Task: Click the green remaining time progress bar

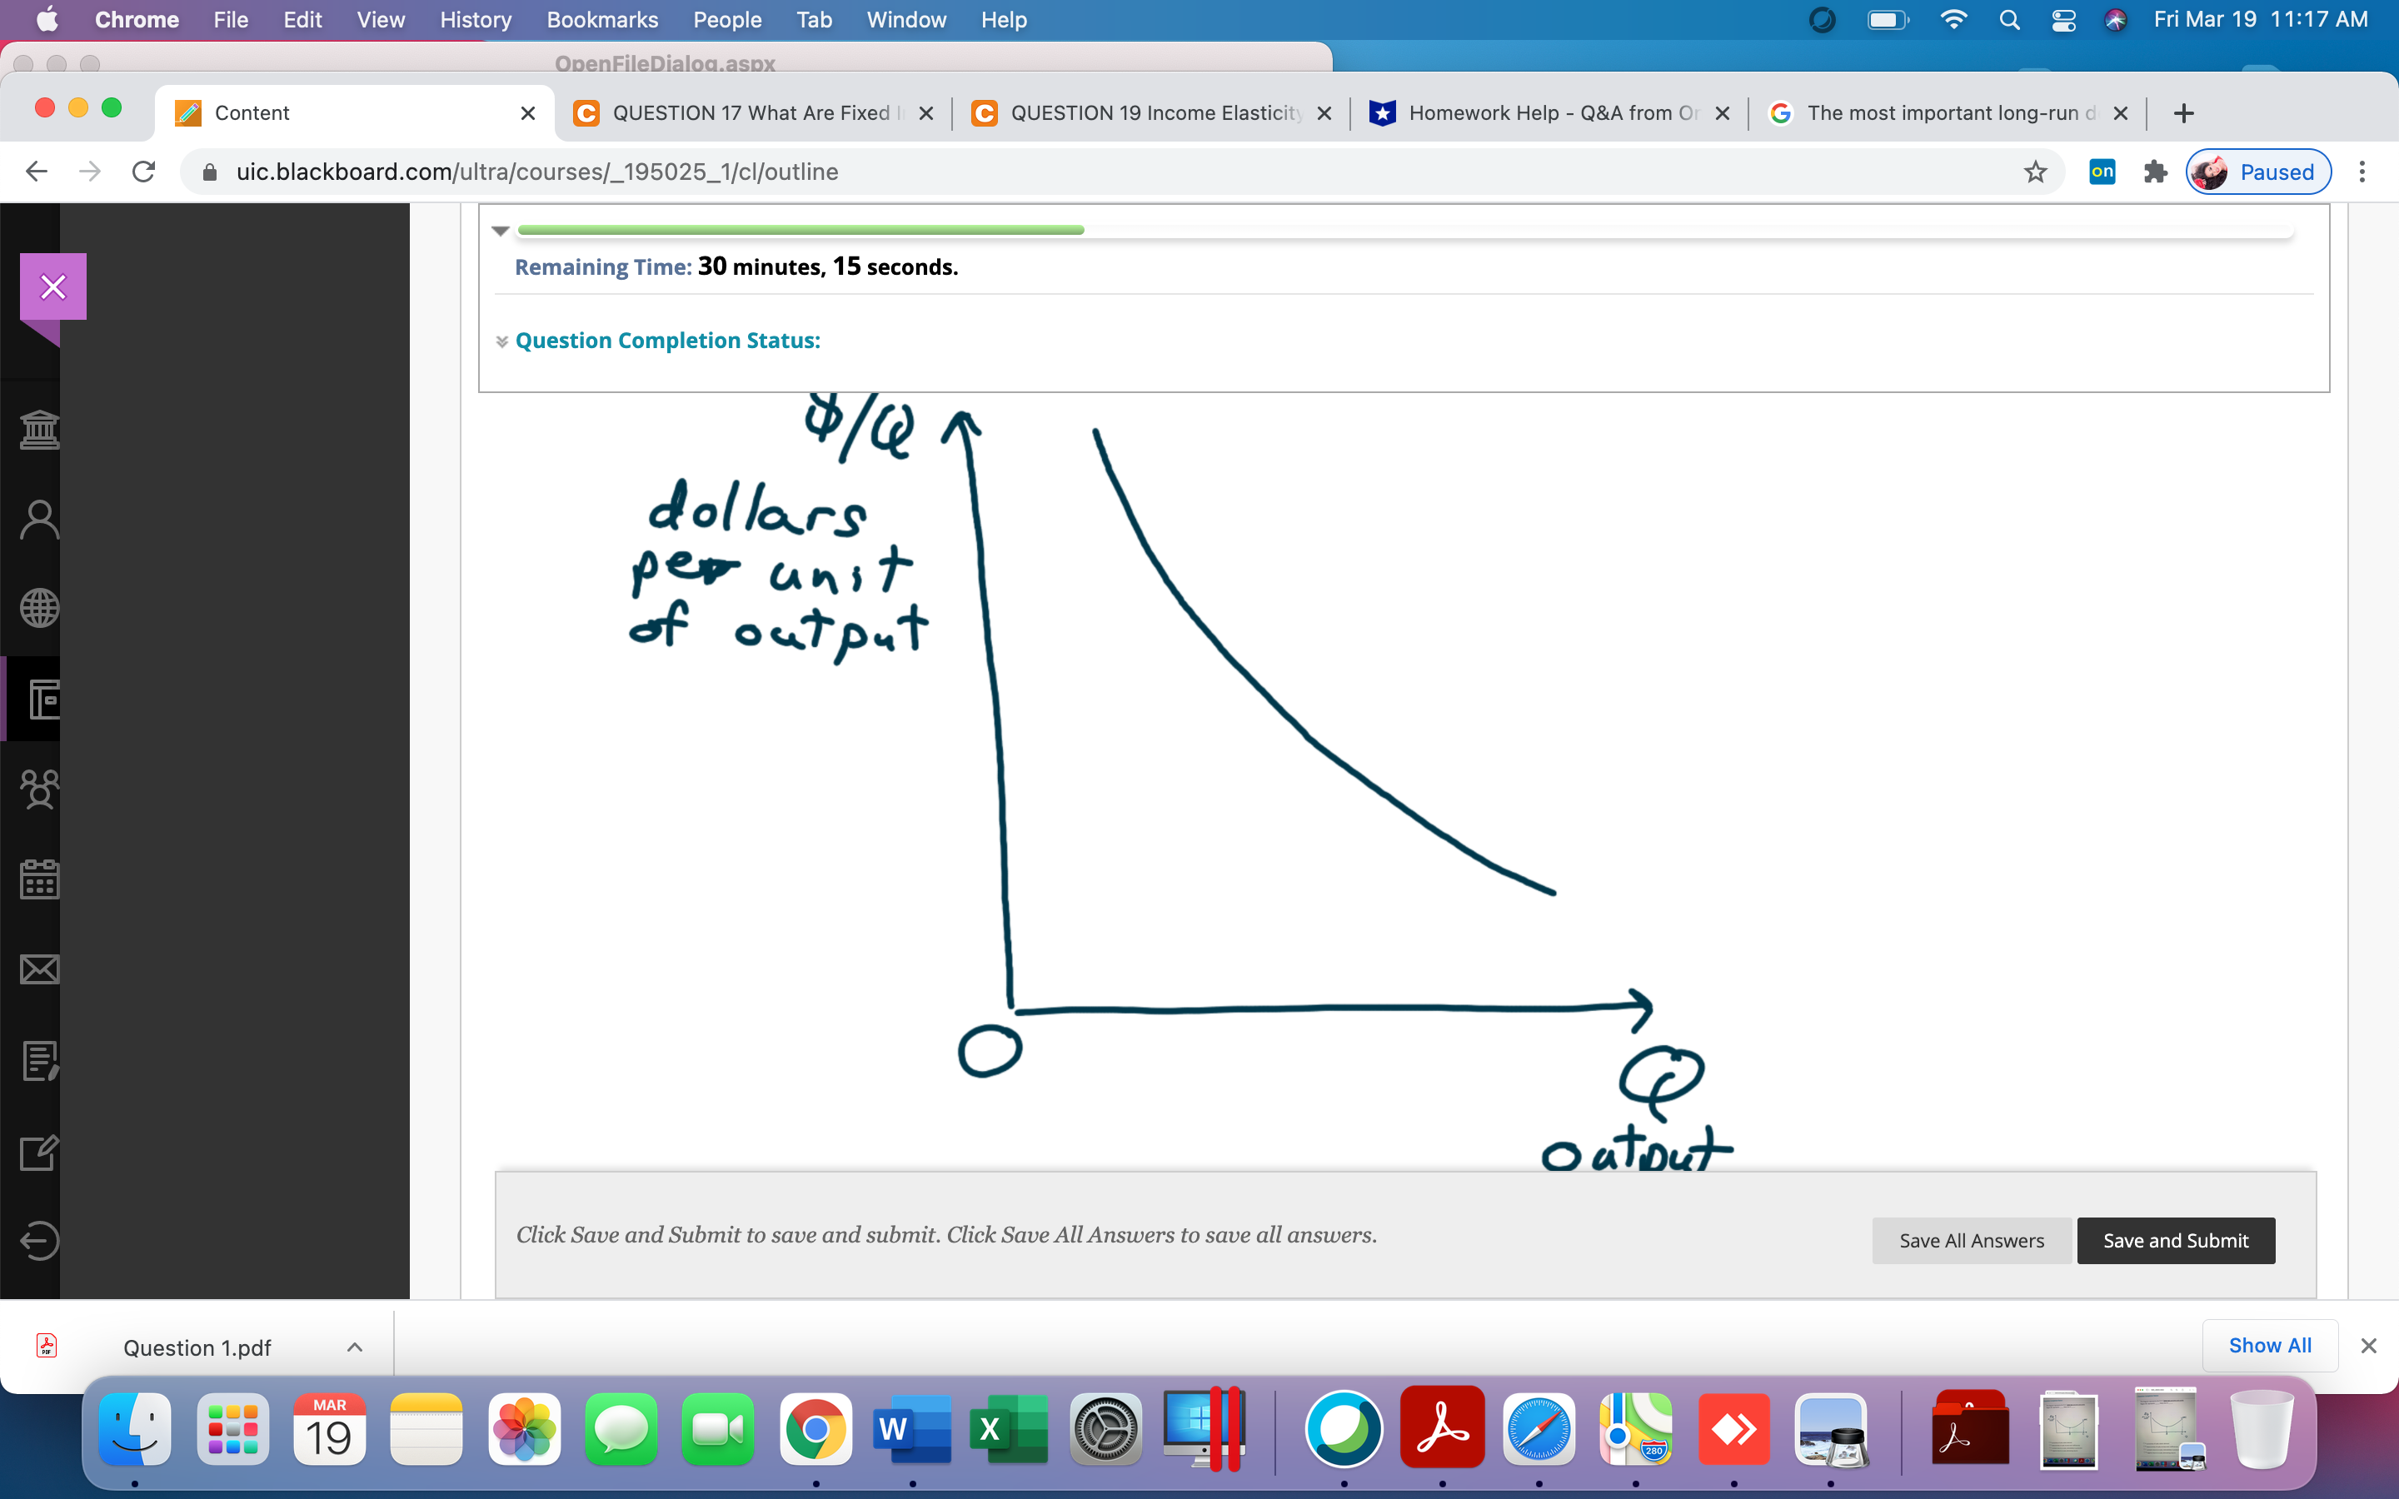Action: click(x=801, y=229)
